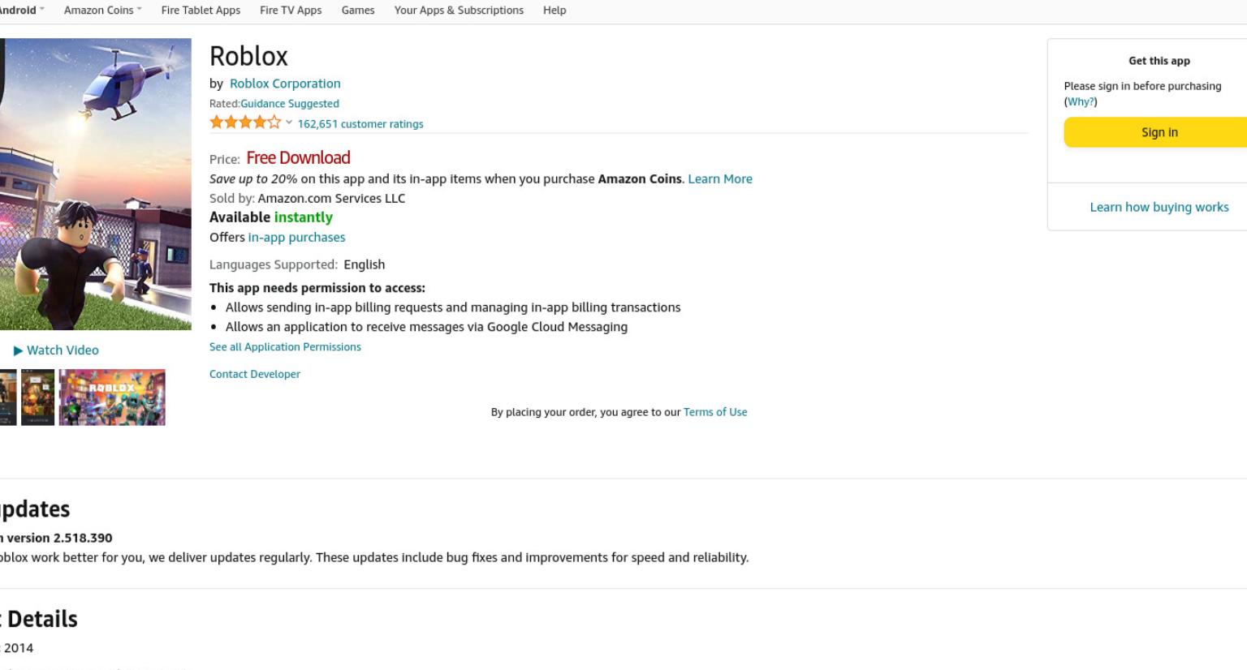Expand the star rating breakdown chevron
This screenshot has height=670, width=1247.
(x=289, y=122)
